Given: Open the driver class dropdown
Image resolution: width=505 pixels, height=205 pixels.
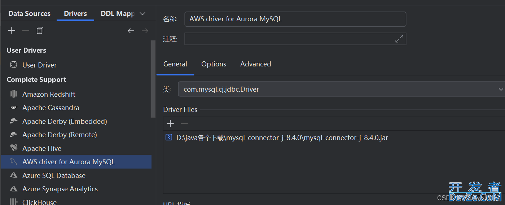Looking at the screenshot, I should pos(342,89).
